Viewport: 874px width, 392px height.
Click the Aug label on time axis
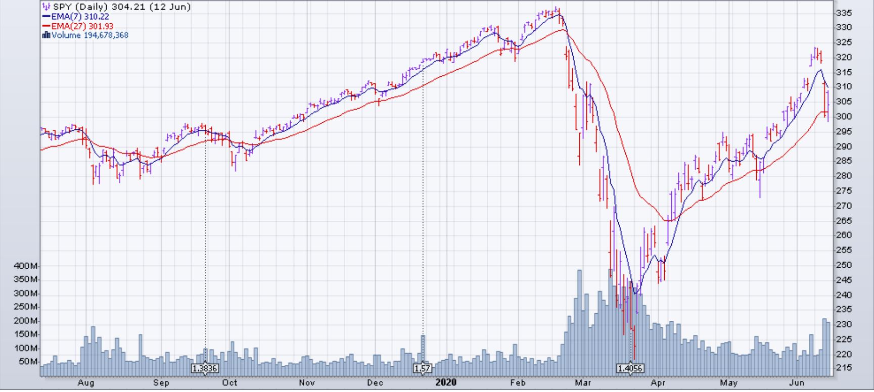[86, 383]
